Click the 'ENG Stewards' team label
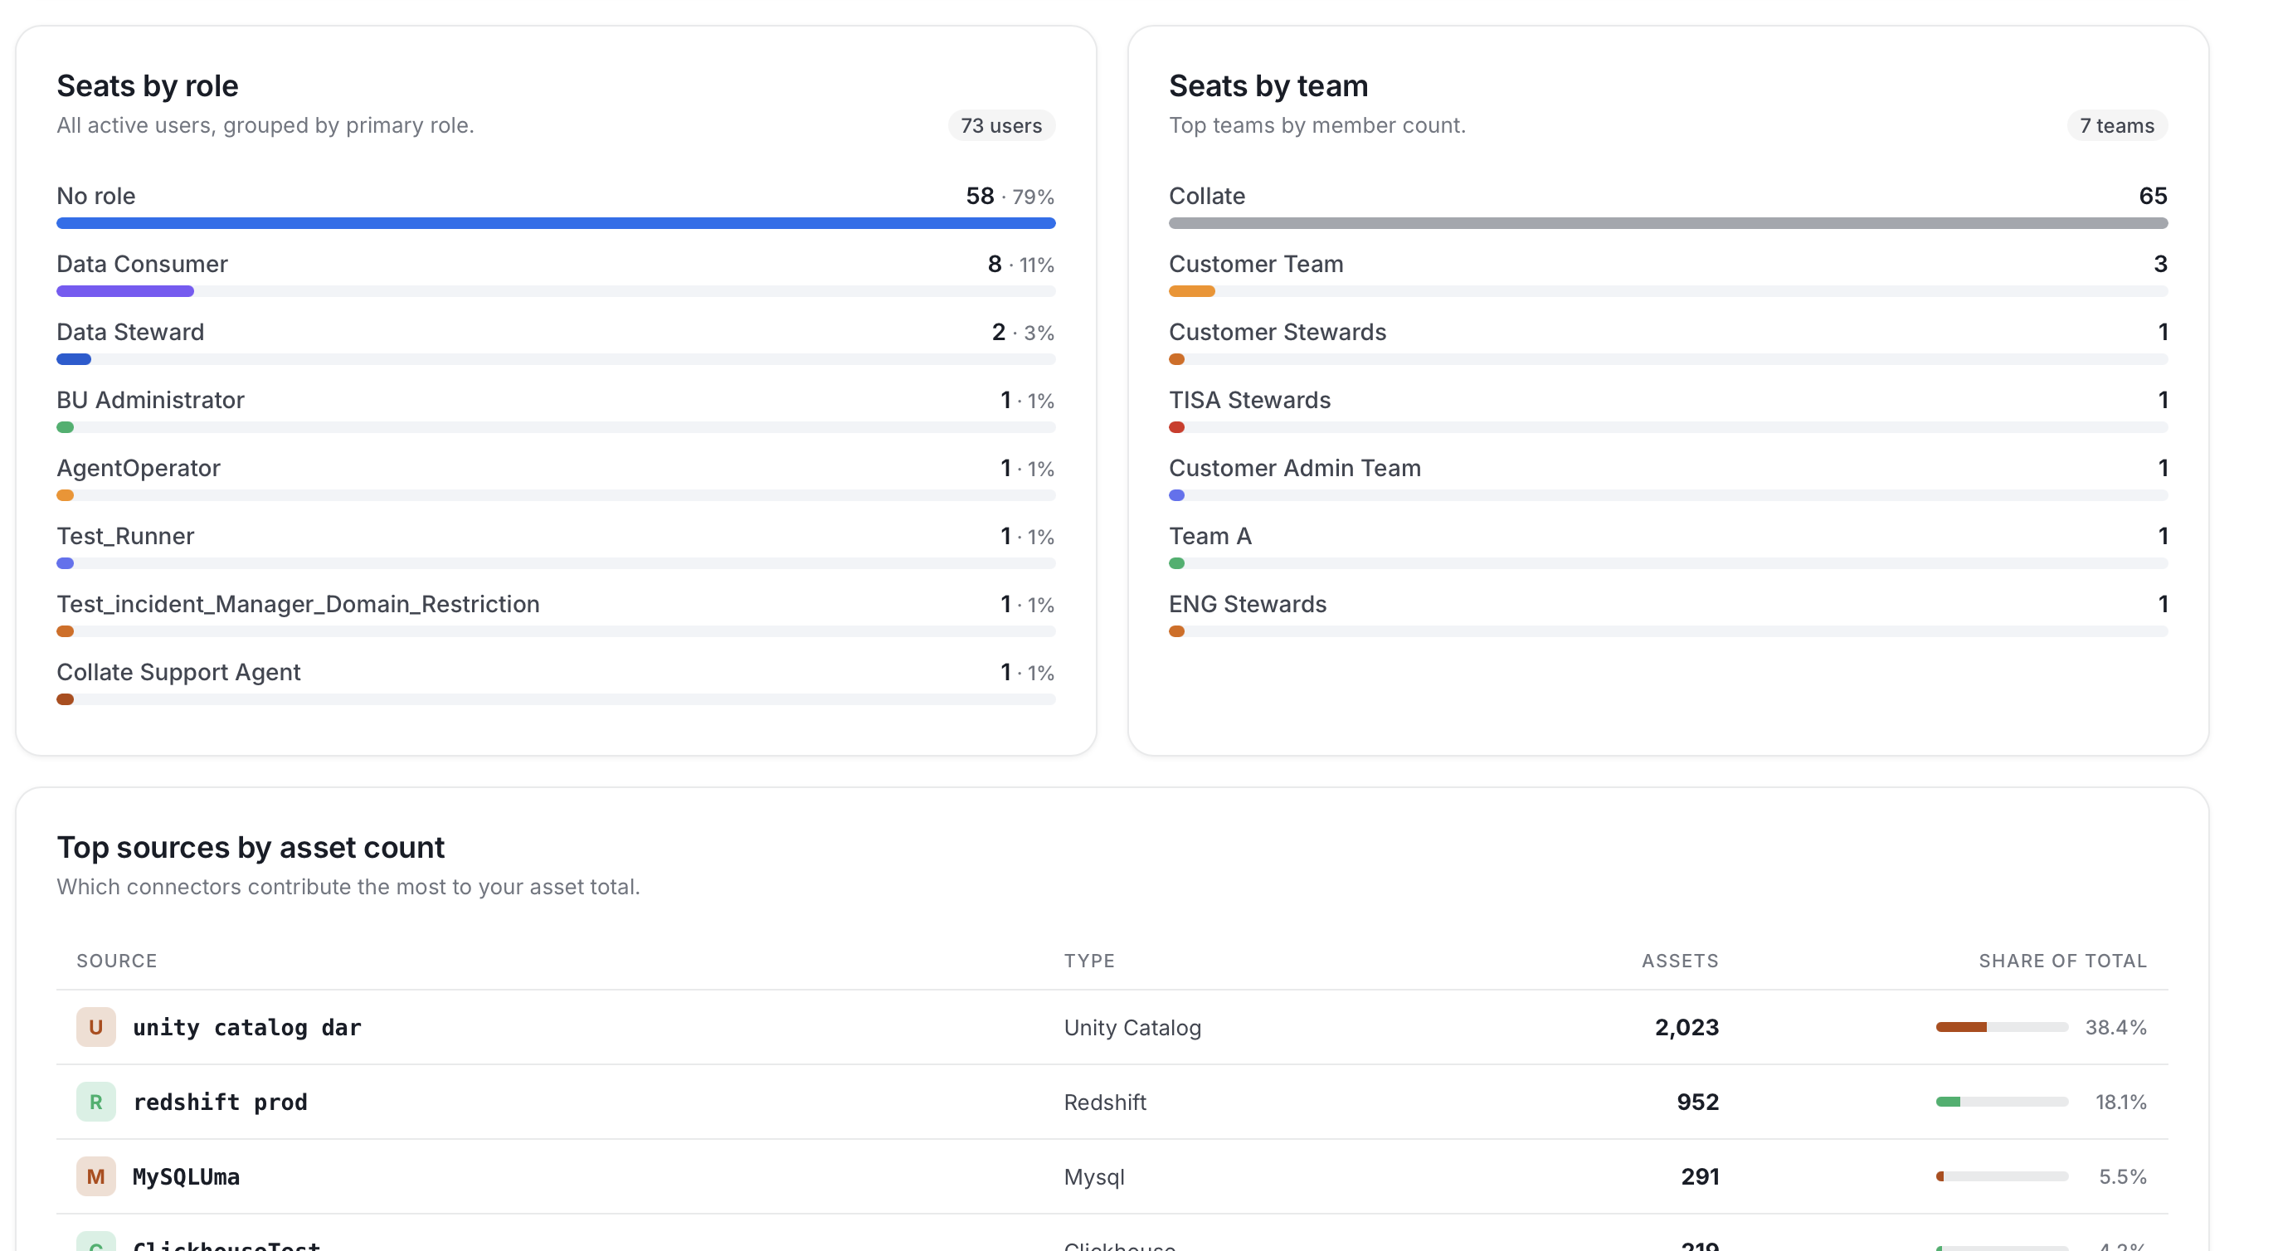Viewport: 2273px width, 1251px height. pyautogui.click(x=1248, y=603)
